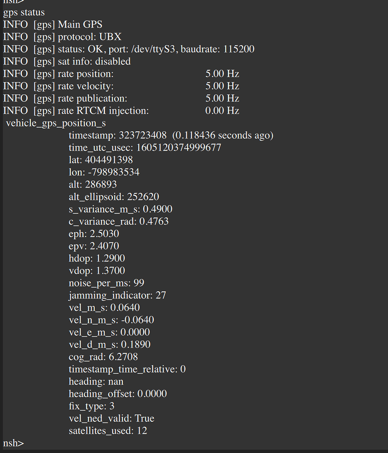The height and width of the screenshot is (453, 388).
Task: Click the 'timestamp_time_relative: 0' line
Action: [x=127, y=370]
